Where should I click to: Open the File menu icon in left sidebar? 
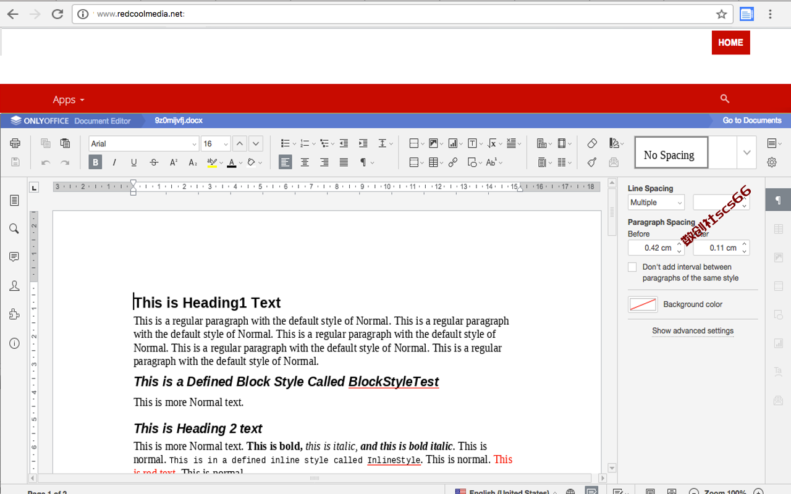point(14,200)
